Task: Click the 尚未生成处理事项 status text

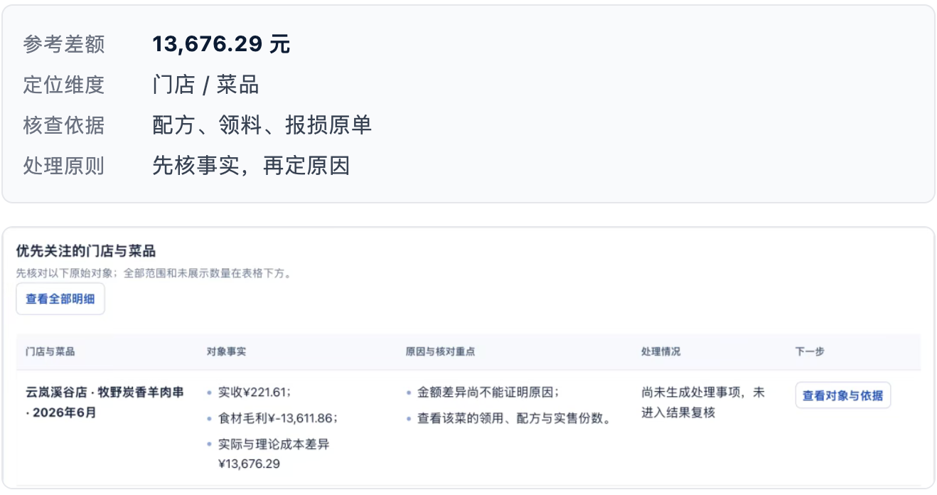Action: click(x=702, y=403)
